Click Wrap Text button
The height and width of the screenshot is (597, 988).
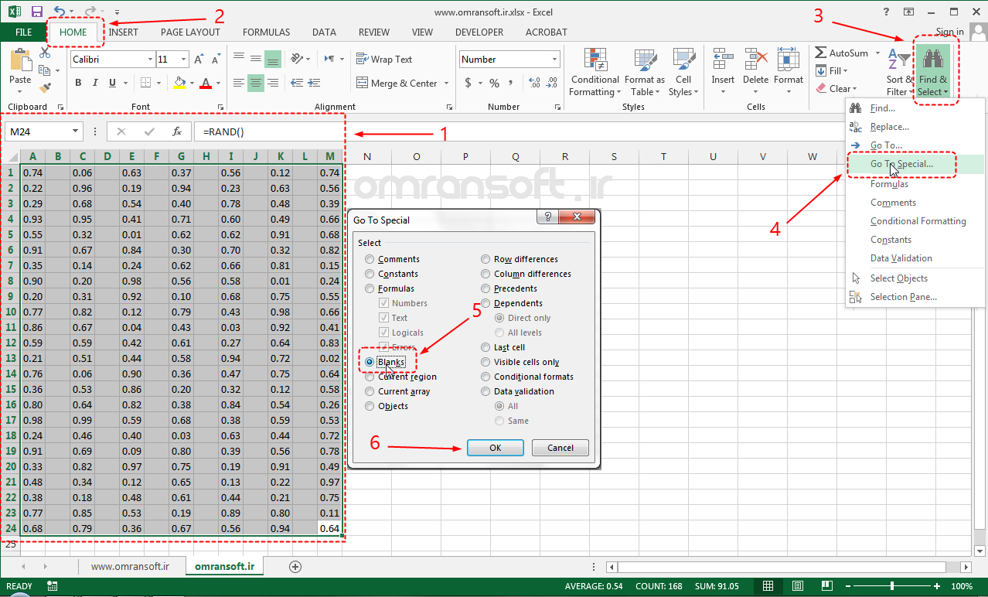[384, 60]
